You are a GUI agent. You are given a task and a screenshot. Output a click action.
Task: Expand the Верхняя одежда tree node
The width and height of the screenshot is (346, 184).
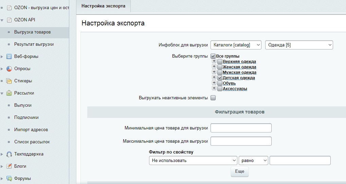click(214, 61)
